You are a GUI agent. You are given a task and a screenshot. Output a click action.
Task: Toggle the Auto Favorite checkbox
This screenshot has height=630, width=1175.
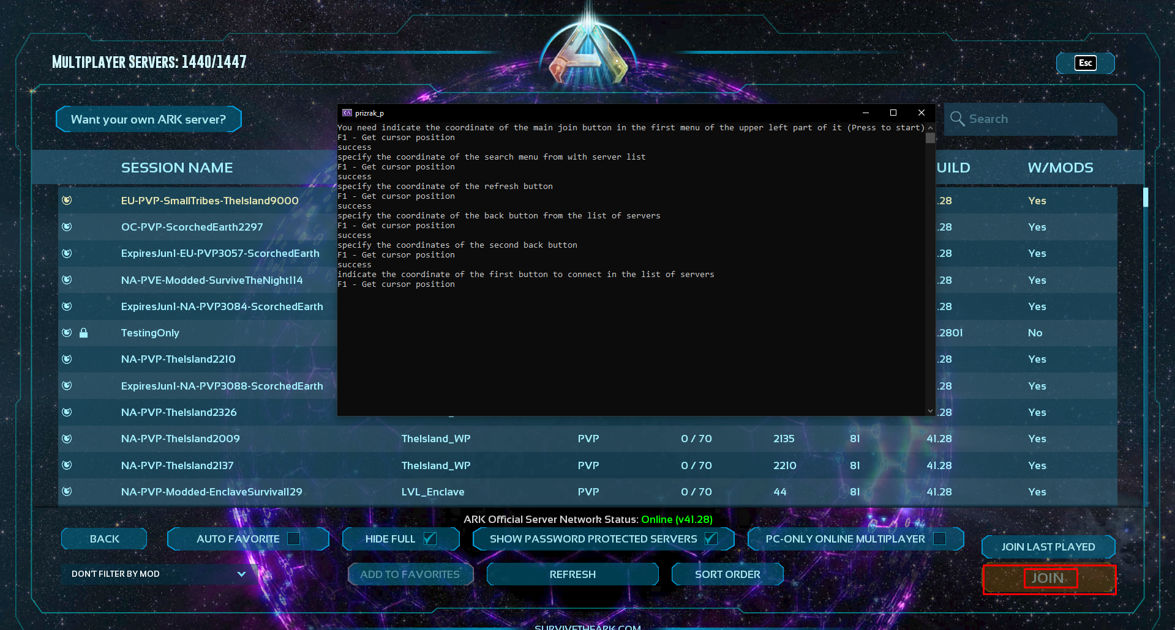294,539
